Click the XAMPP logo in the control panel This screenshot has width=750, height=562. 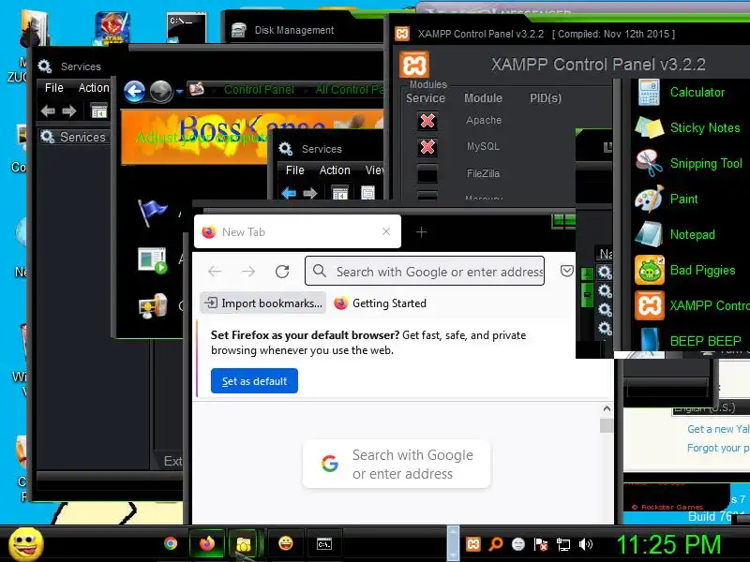(414, 65)
